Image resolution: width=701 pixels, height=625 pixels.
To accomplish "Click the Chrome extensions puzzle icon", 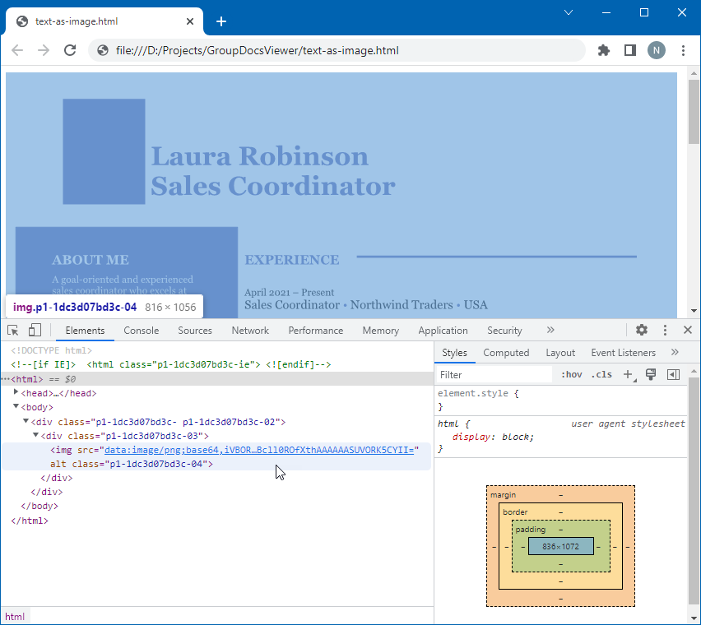I will 603,50.
